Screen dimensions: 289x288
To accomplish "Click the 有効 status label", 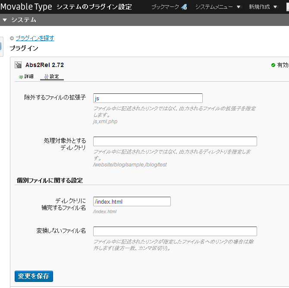I will (283, 65).
